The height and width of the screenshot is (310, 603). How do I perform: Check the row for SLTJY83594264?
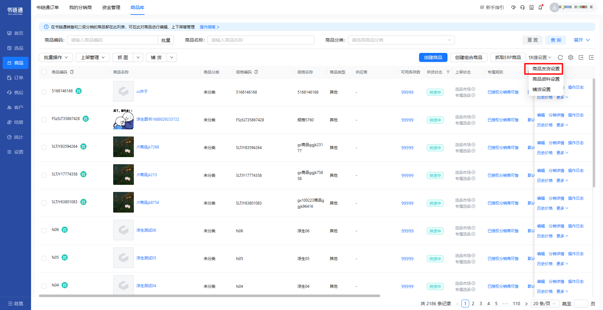click(44, 147)
